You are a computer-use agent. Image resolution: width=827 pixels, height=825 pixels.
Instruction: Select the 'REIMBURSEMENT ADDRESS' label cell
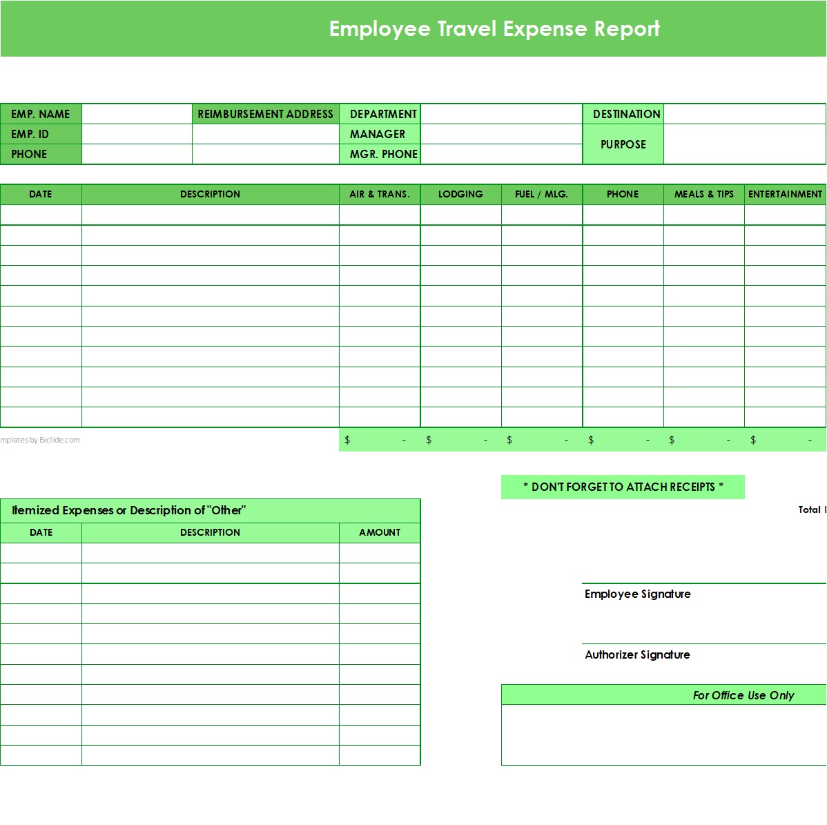(265, 114)
